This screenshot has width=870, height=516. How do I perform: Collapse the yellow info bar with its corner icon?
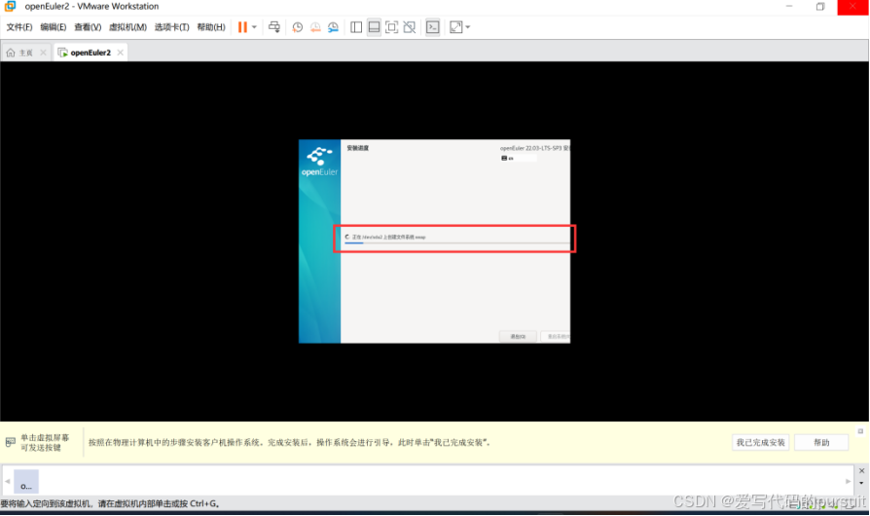(x=860, y=431)
